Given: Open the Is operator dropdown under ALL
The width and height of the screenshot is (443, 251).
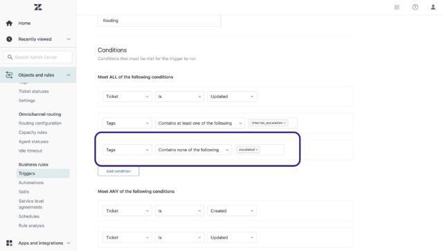Looking at the screenshot, I should [x=179, y=97].
